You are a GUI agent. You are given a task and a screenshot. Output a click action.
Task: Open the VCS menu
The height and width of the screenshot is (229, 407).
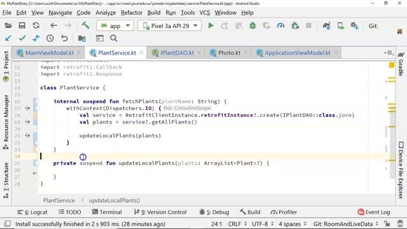coord(205,13)
